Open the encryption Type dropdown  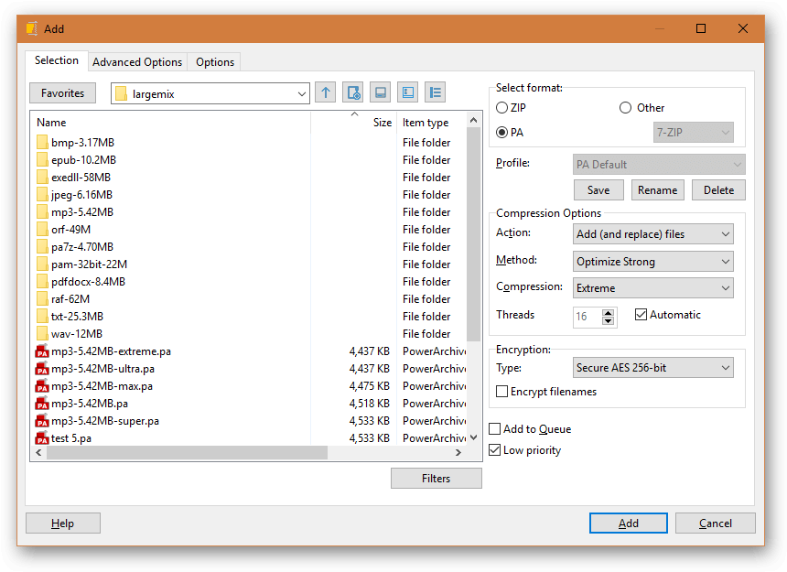[653, 368]
